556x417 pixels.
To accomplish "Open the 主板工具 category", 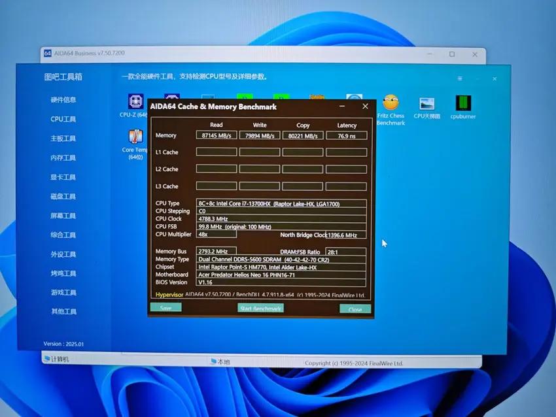I will pos(63,139).
